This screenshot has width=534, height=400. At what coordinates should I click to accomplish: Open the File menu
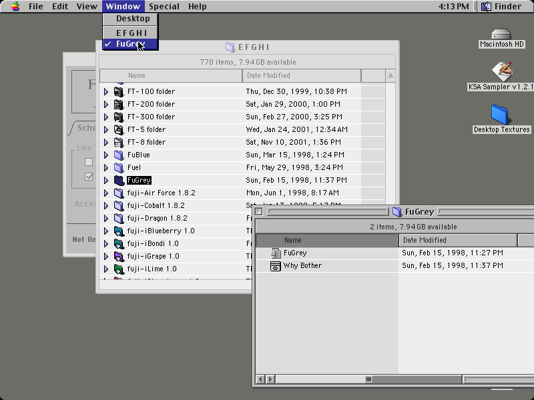[36, 6]
